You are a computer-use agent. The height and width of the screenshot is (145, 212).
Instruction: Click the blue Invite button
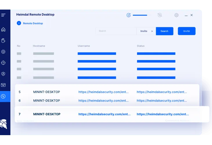point(186,31)
